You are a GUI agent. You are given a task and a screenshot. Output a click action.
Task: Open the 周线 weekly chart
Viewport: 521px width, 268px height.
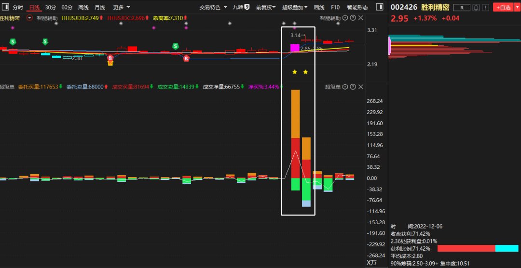pos(83,7)
